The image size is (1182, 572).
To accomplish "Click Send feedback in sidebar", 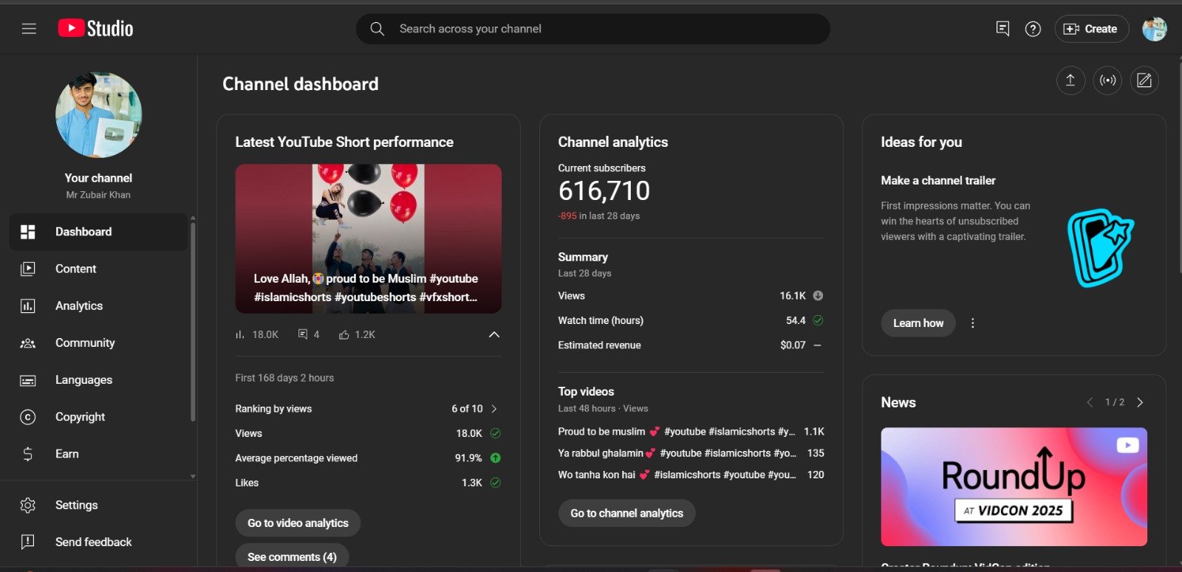I will pyautogui.click(x=98, y=542).
